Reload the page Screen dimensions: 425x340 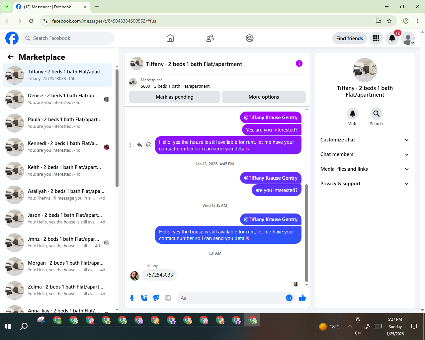point(31,21)
